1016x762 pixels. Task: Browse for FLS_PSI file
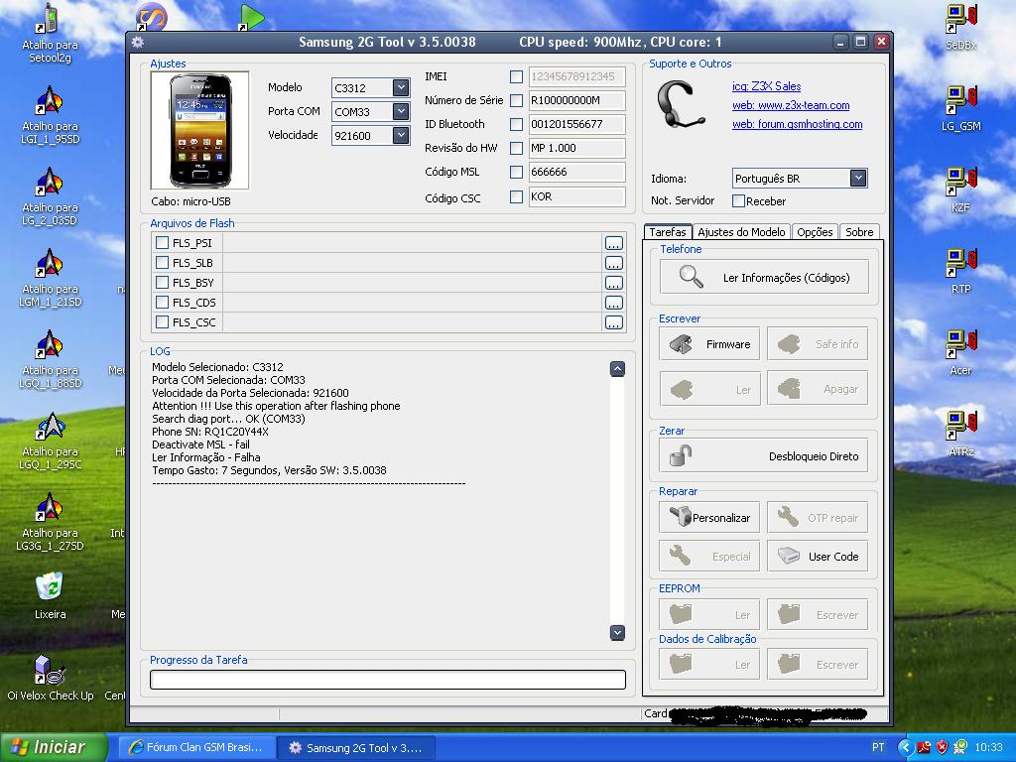pos(613,243)
